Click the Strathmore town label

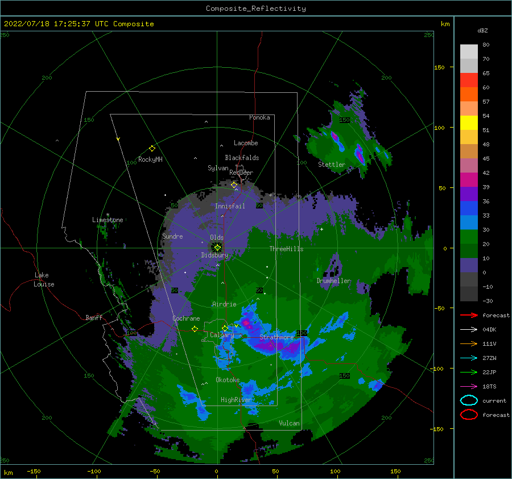[276, 337]
